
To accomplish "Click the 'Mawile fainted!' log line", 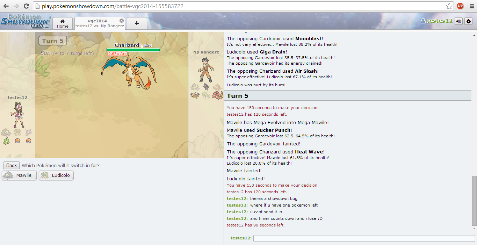I will (x=244, y=171).
